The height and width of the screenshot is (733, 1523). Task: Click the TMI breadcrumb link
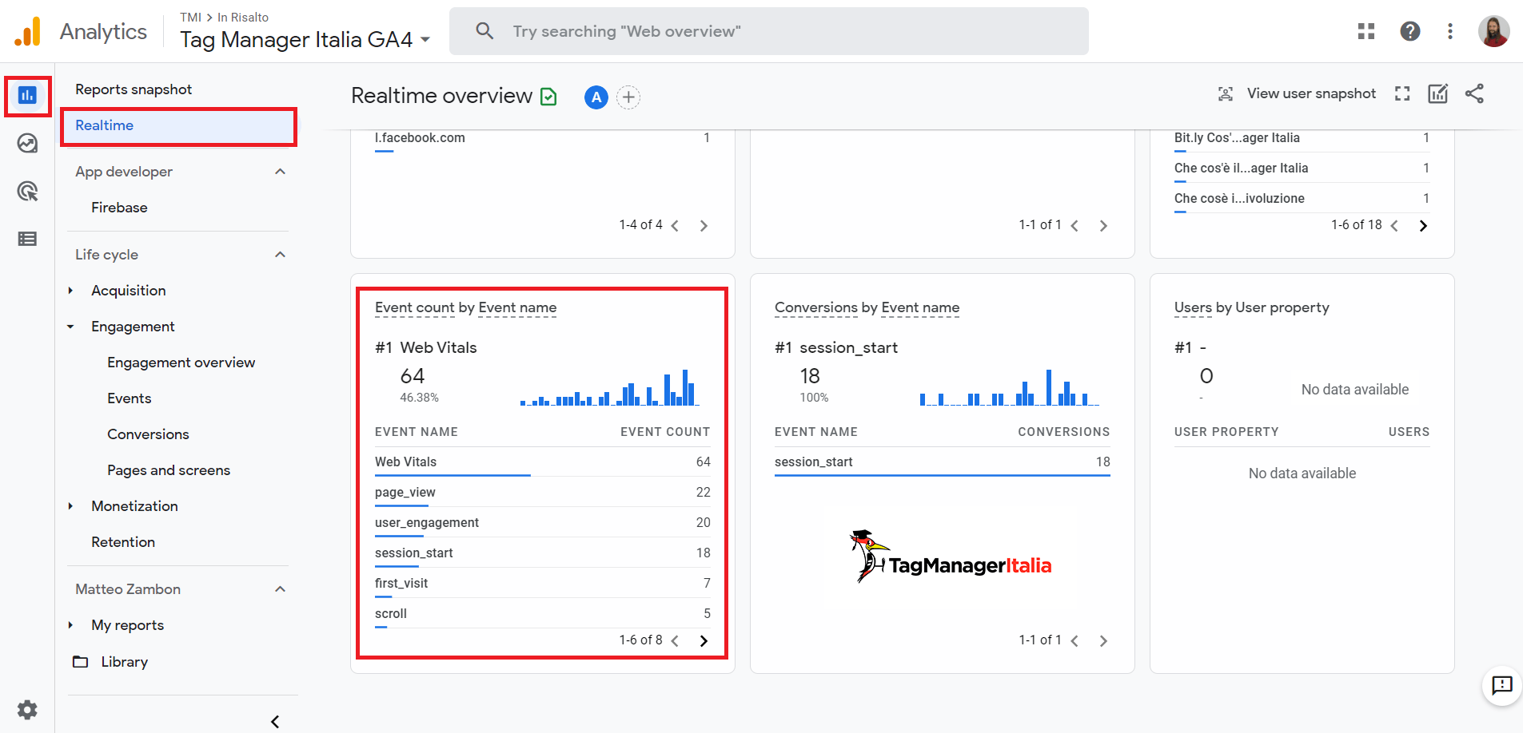(x=191, y=17)
